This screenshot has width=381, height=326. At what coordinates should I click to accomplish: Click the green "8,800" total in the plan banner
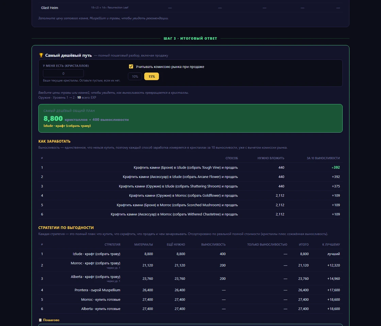[x=53, y=119]
